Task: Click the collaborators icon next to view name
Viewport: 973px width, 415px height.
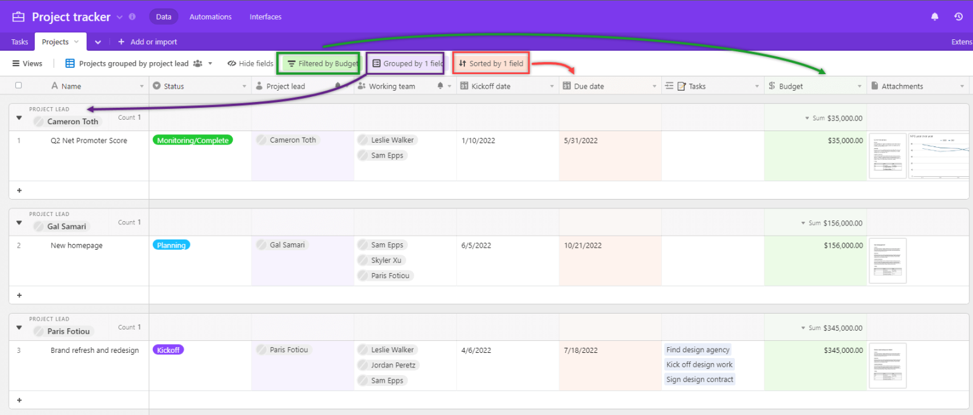Action: pos(199,63)
